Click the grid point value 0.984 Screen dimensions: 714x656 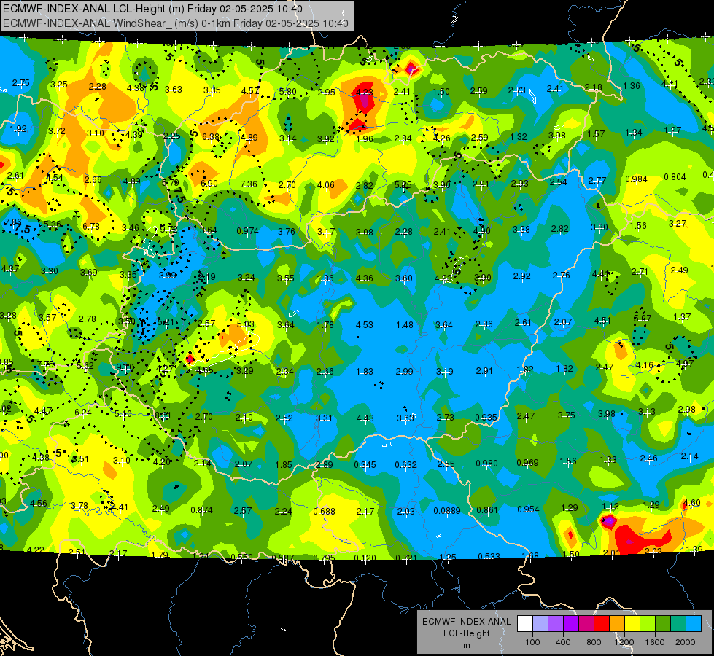point(636,179)
